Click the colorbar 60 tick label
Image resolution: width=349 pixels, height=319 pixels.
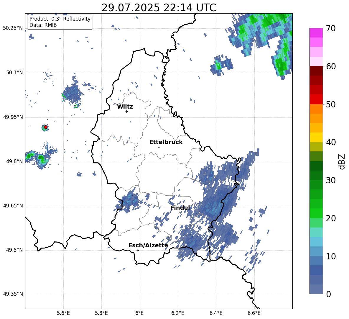tap(331, 66)
